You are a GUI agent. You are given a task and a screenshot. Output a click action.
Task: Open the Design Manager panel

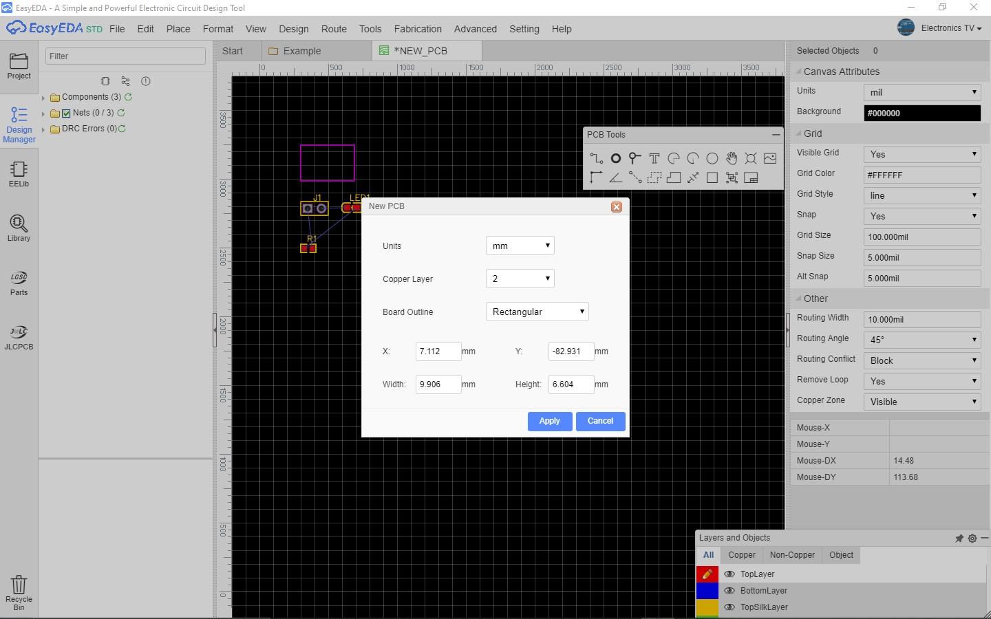pos(19,125)
